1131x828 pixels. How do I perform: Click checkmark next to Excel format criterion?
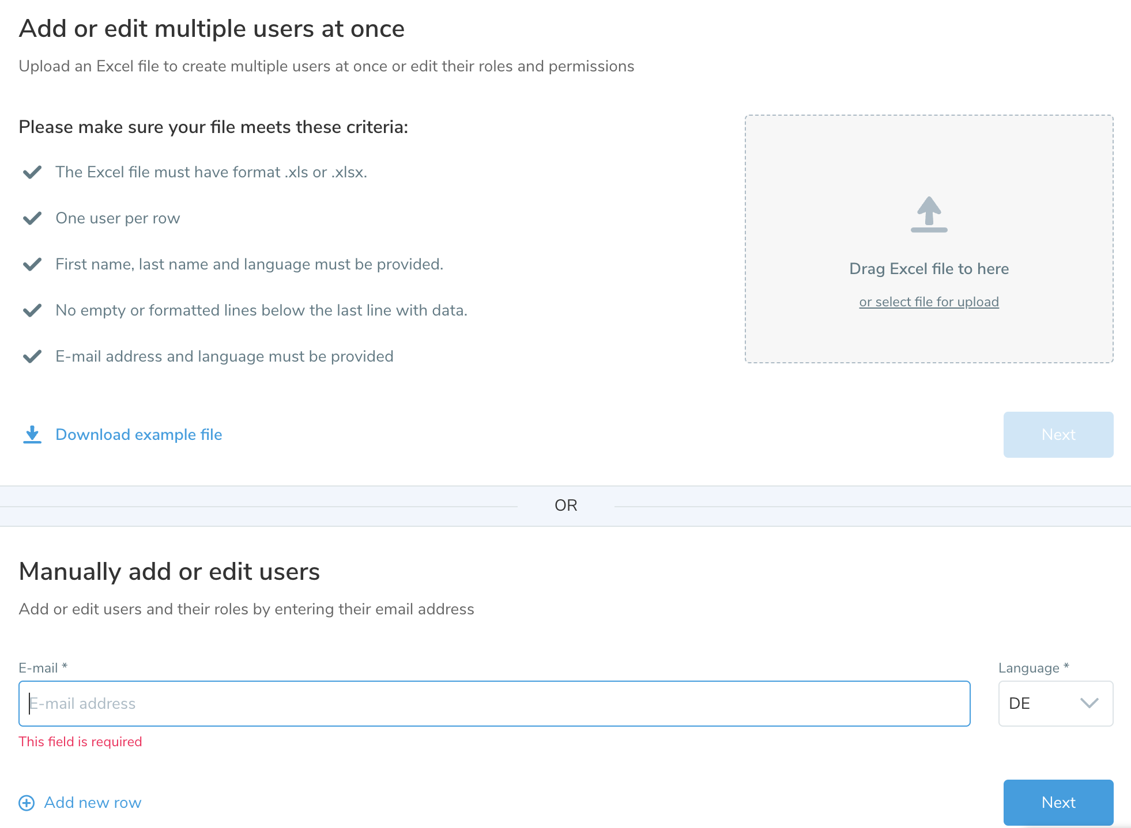32,172
